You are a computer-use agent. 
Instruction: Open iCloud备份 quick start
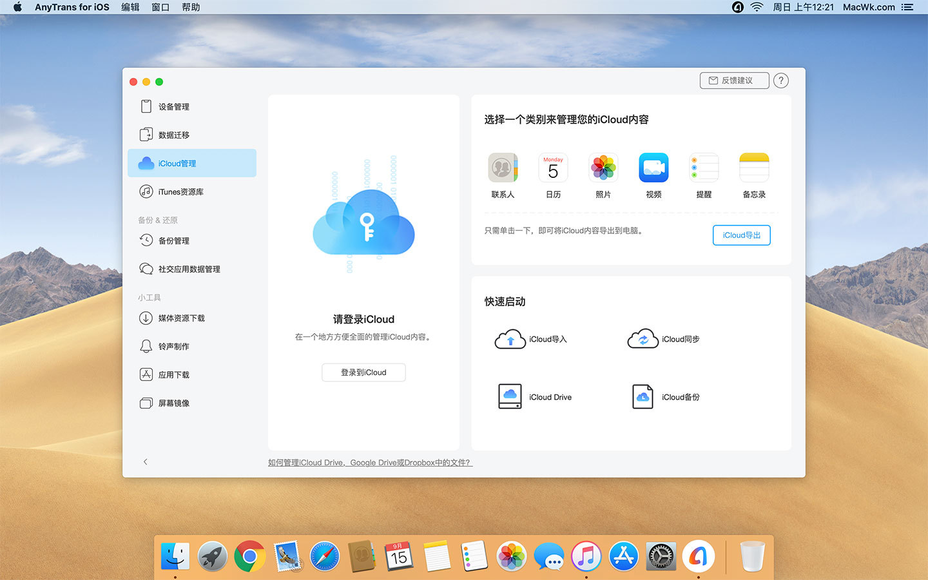pyautogui.click(x=666, y=397)
